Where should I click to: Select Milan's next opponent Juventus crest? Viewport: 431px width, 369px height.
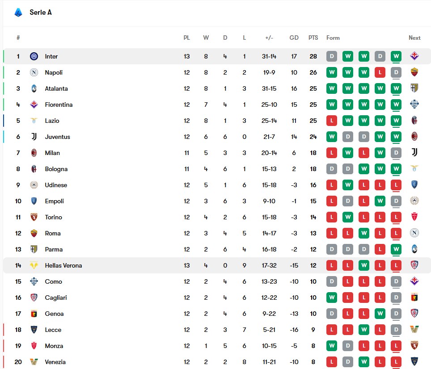(414, 153)
